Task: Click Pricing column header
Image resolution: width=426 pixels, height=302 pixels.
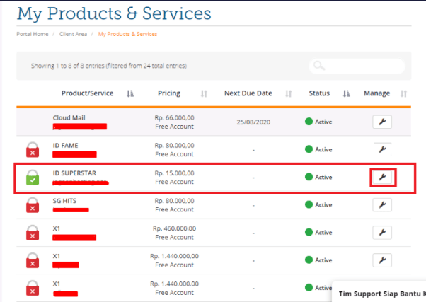Action: (169, 93)
